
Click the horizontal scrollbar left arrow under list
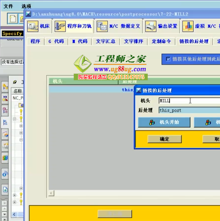pyautogui.click(x=51, y=193)
